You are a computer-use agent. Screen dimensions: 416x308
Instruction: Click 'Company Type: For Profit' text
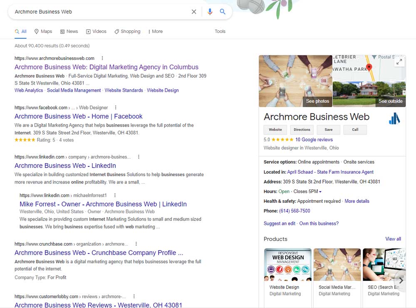40,278
